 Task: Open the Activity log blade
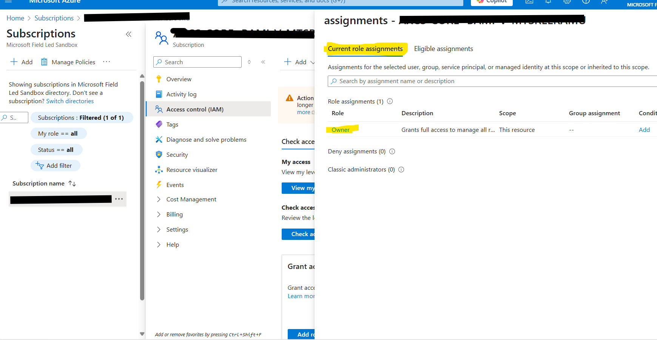pos(181,94)
